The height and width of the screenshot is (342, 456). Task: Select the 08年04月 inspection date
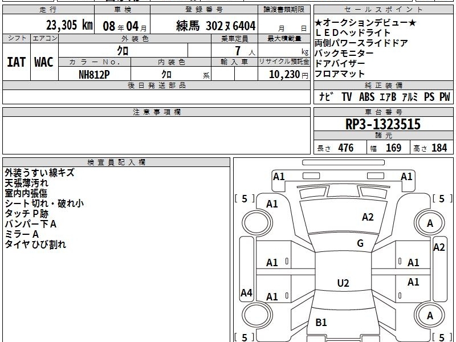point(125,26)
